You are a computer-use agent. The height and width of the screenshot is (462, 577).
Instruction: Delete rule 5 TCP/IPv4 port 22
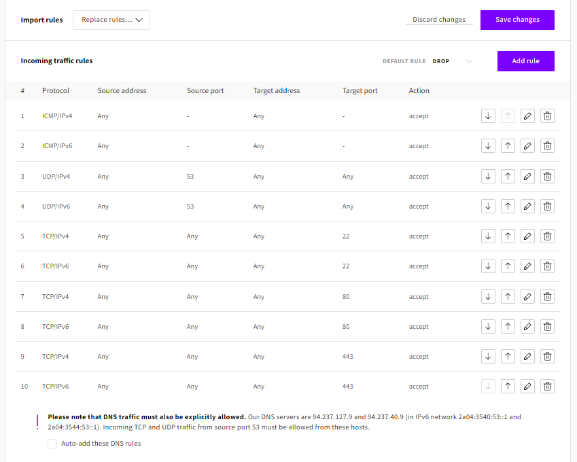[547, 236]
